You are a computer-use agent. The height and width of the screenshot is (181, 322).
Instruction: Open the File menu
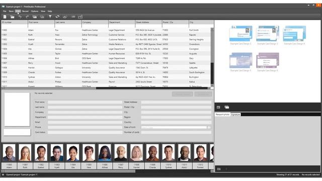tap(5, 11)
